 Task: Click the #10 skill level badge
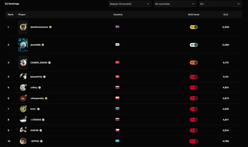tap(193, 141)
